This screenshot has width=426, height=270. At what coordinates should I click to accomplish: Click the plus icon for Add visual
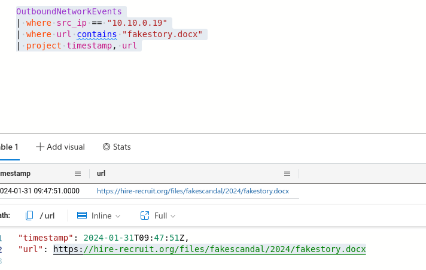pyautogui.click(x=40, y=147)
